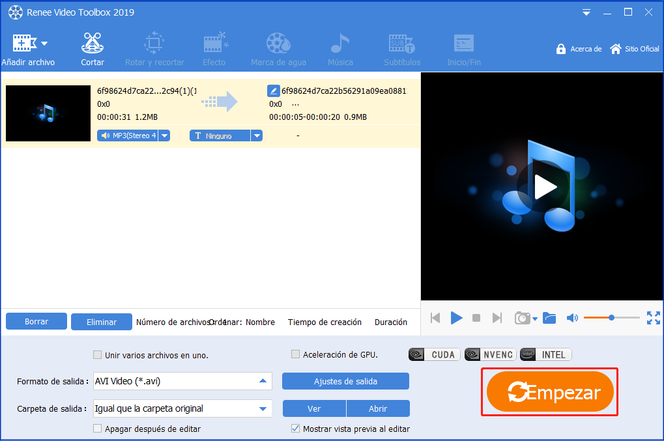The image size is (664, 441).
Task: Open Carpeta de salida combo box
Action: (182, 408)
